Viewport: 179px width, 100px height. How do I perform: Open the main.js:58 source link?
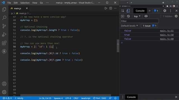pyautogui.click(x=167, y=35)
